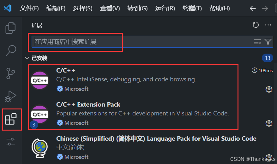Image resolution: width=277 pixels, height=164 pixels.
Task: Click the C/C++ Extension Pack logo
Action: pos(40,114)
